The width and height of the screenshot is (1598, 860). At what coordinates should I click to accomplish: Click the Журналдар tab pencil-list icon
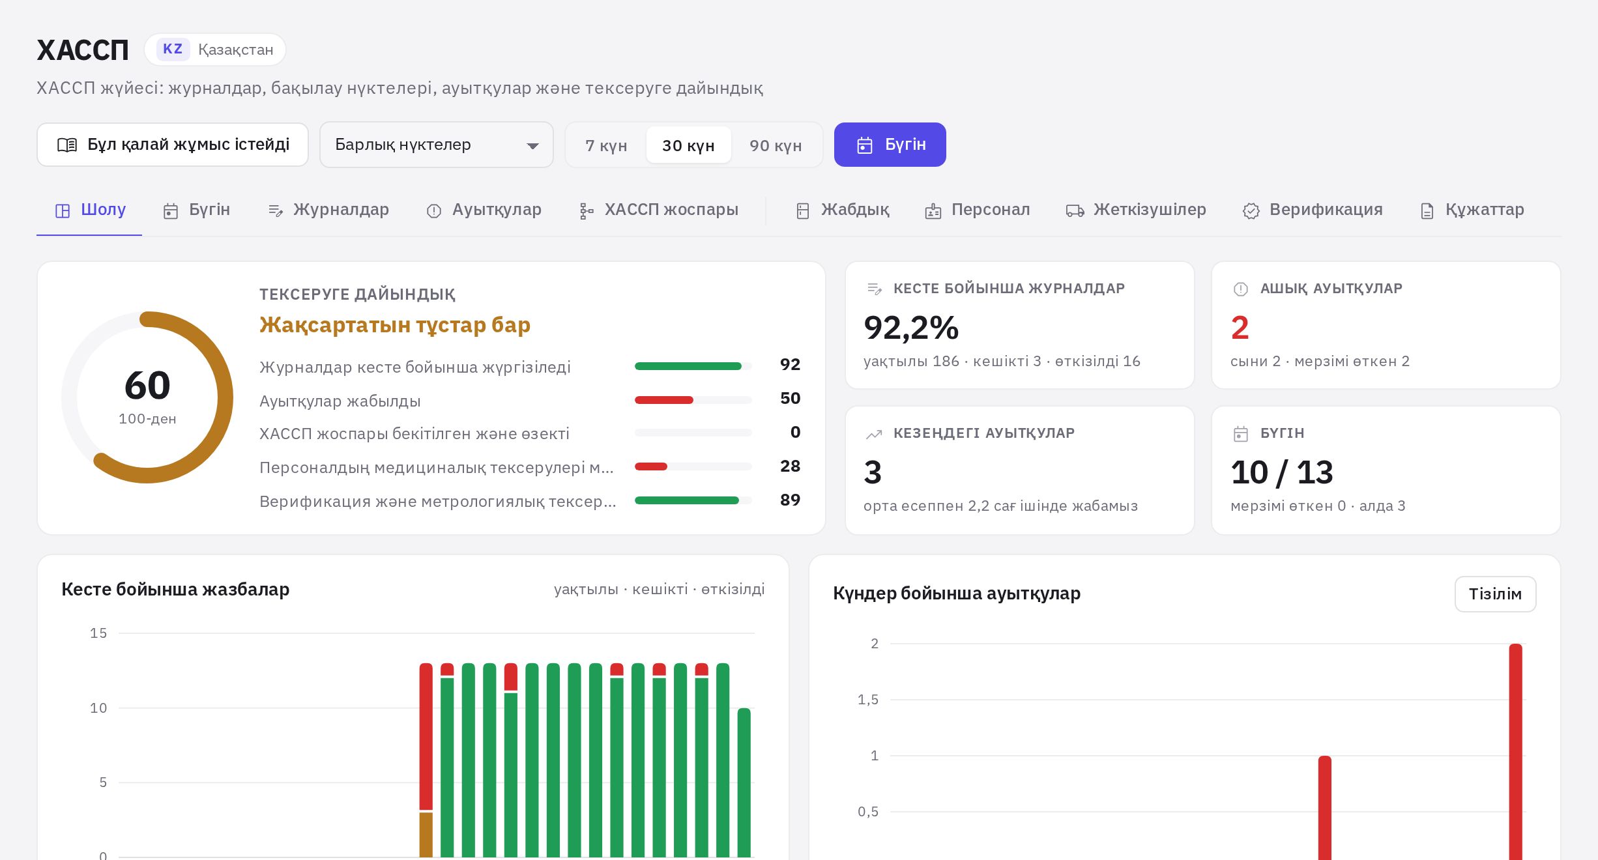pos(275,210)
